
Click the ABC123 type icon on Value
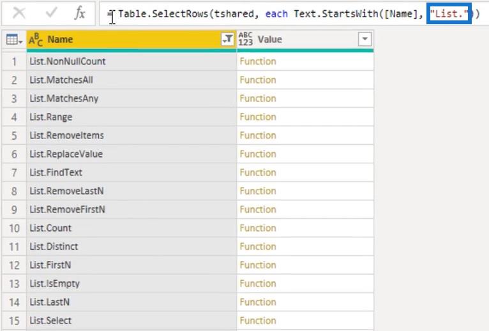pyautogui.click(x=245, y=40)
